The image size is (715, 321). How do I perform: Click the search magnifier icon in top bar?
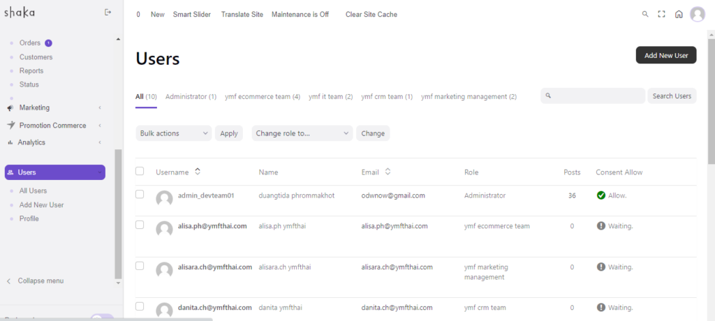[644, 14]
